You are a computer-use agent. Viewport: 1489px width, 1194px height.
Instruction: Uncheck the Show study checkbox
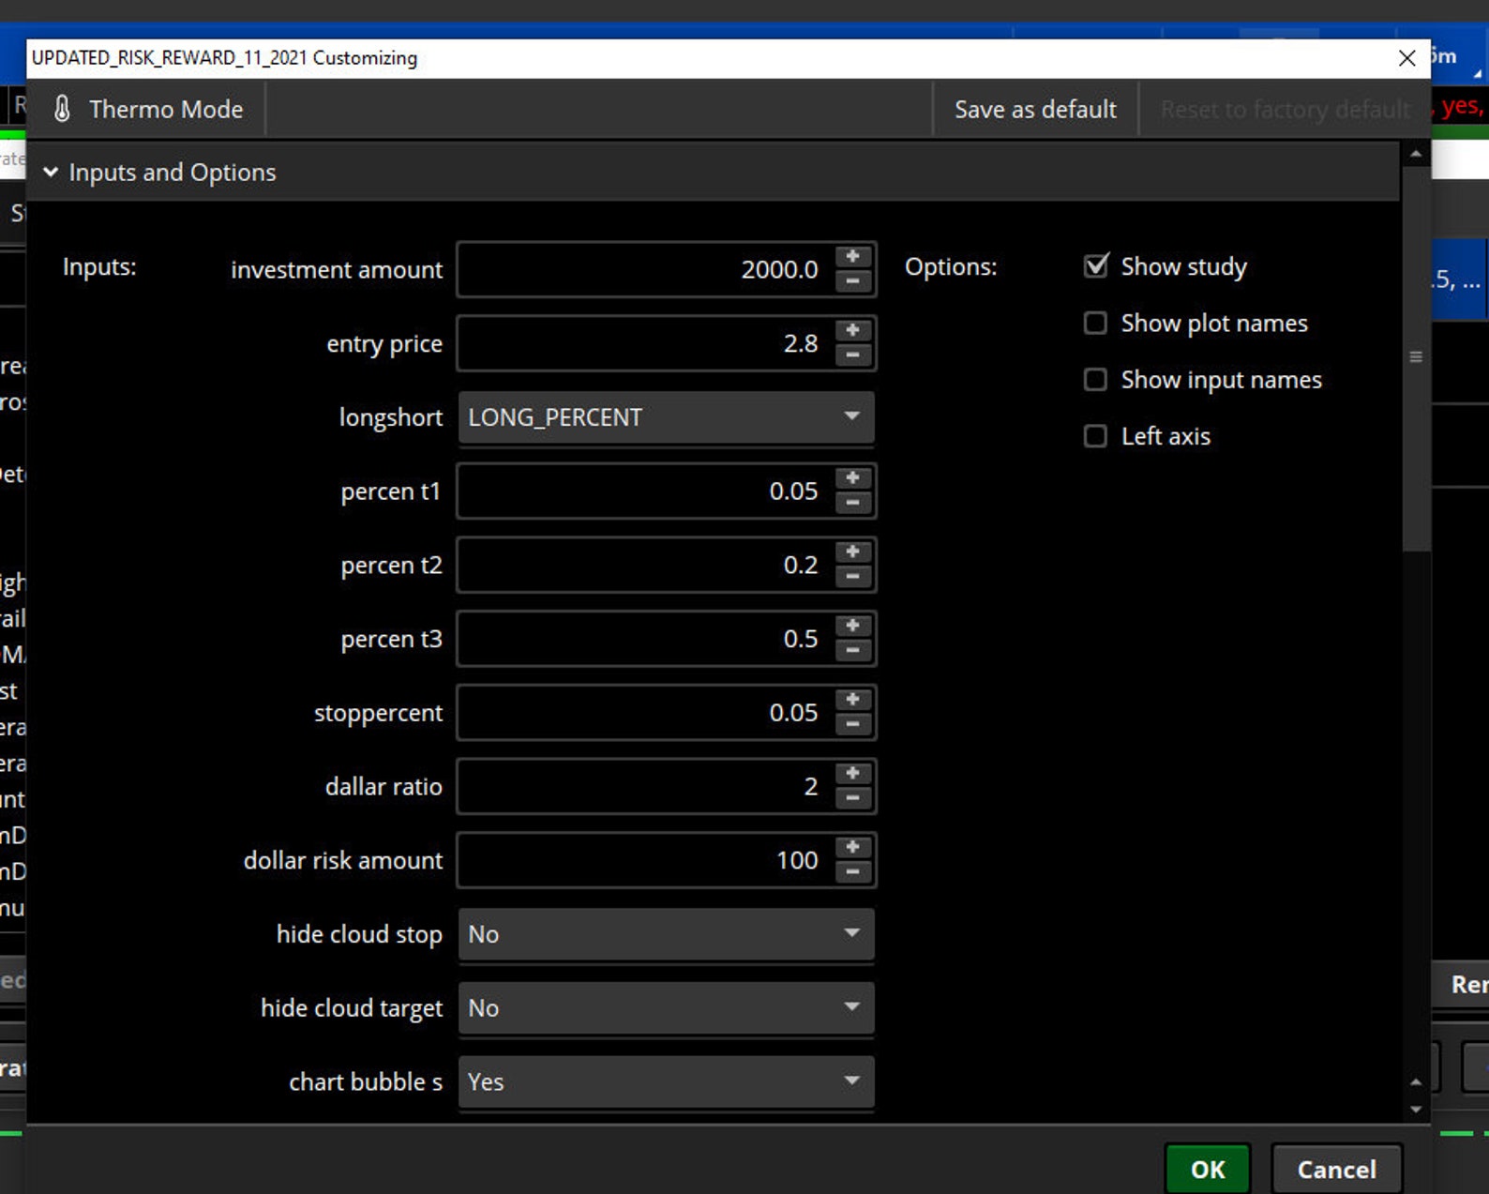click(1095, 266)
